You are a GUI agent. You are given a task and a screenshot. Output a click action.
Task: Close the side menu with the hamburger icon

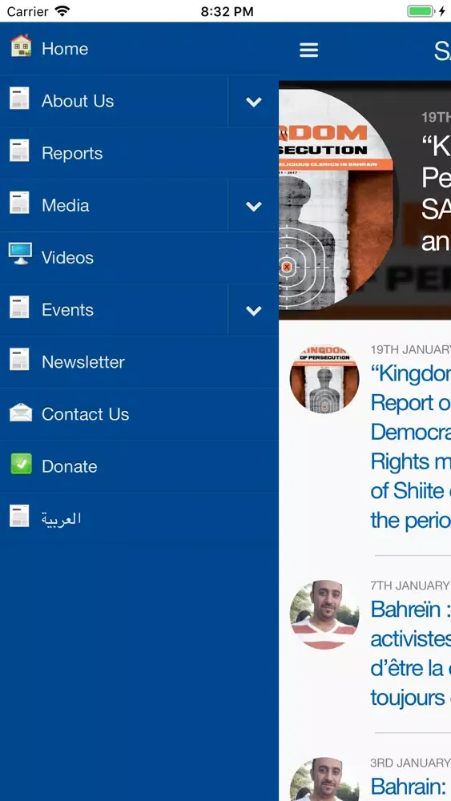(x=309, y=50)
